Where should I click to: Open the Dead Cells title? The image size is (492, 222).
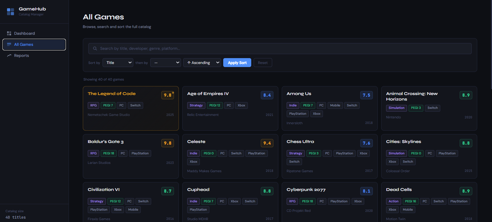click(x=399, y=190)
